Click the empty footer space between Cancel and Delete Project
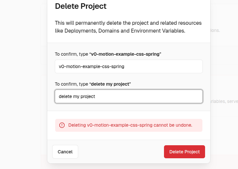This screenshot has height=169, width=238. pos(121,152)
